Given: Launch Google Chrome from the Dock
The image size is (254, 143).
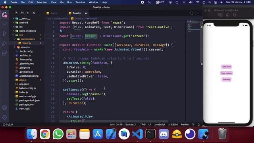Looking at the screenshot, I should pos(45,134).
